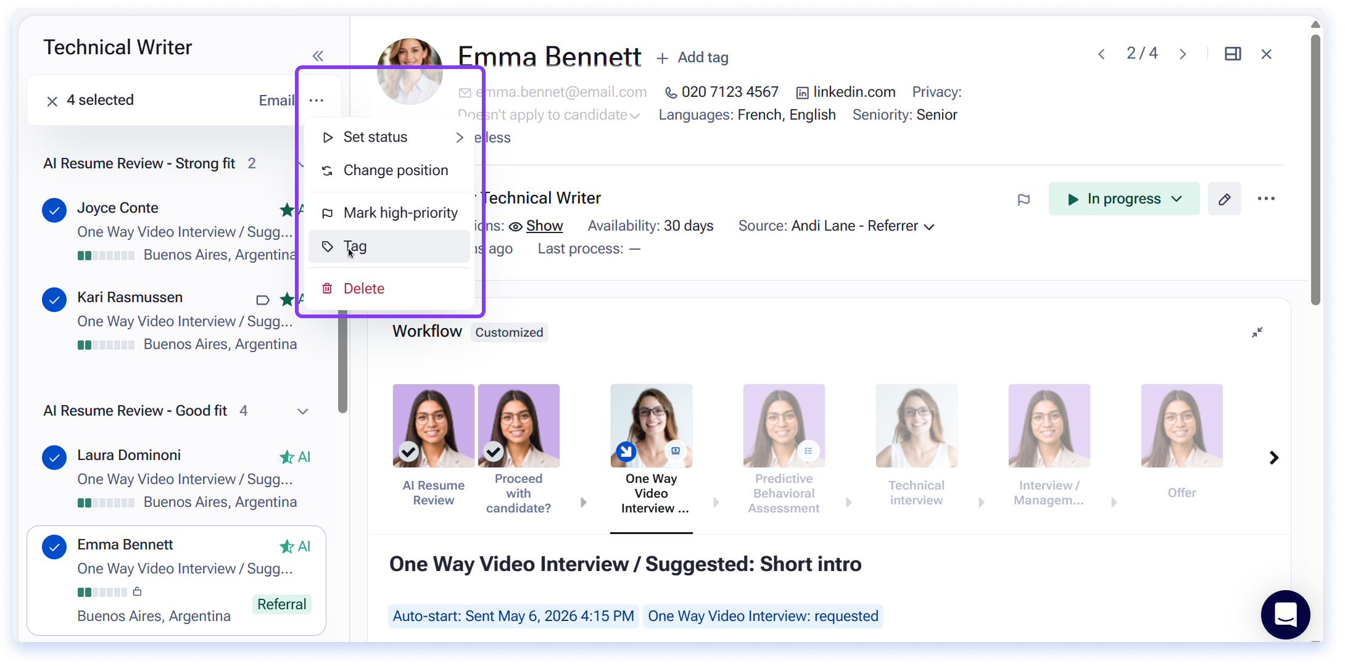Uncheck Emma Bennett's selection checkbox in the list
This screenshot has width=1345, height=666.
click(54, 547)
